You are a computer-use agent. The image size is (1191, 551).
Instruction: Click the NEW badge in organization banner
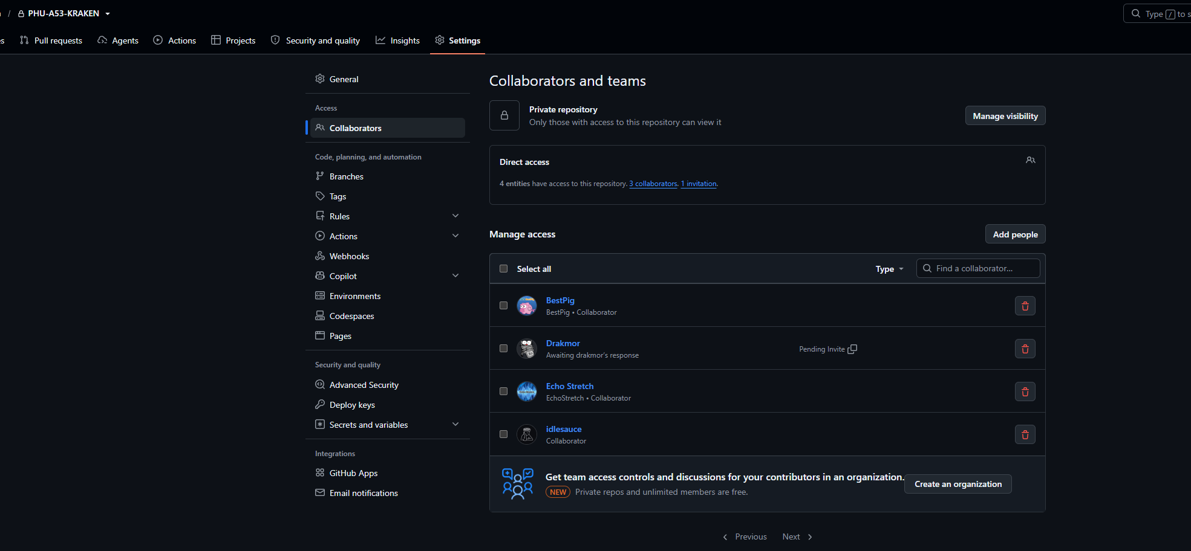pyautogui.click(x=558, y=492)
